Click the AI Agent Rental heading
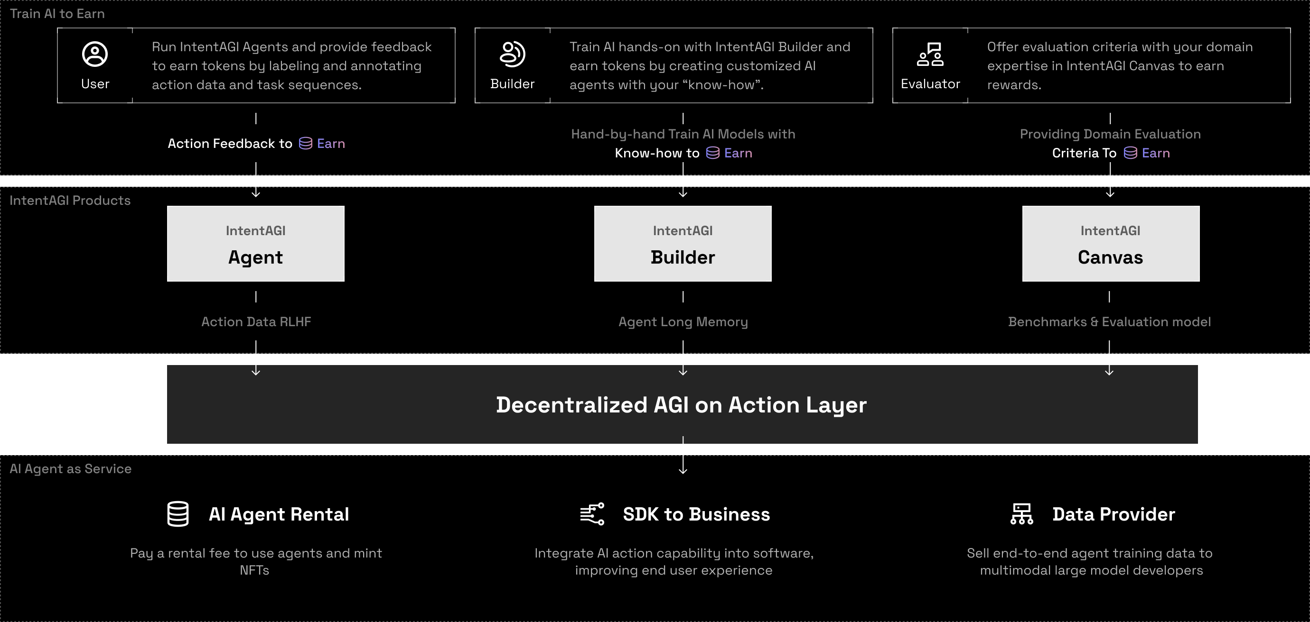This screenshot has width=1310, height=622. [x=279, y=514]
